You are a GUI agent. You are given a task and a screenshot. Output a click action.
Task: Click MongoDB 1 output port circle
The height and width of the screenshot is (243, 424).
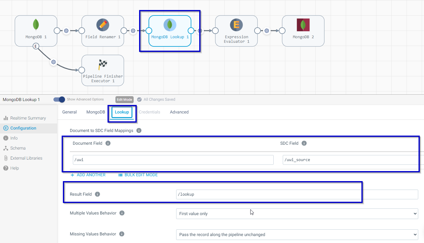[x=57, y=31]
